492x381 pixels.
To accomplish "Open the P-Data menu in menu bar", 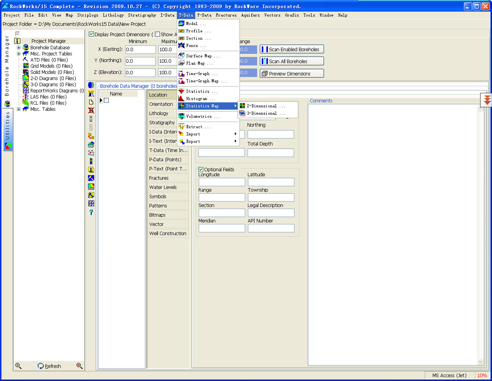I will coord(204,15).
